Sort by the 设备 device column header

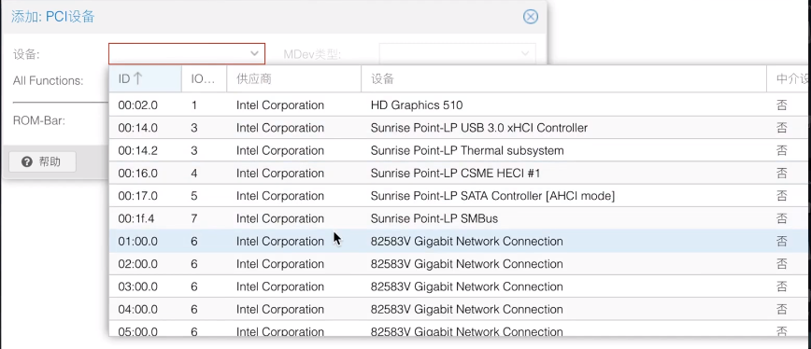[563, 79]
